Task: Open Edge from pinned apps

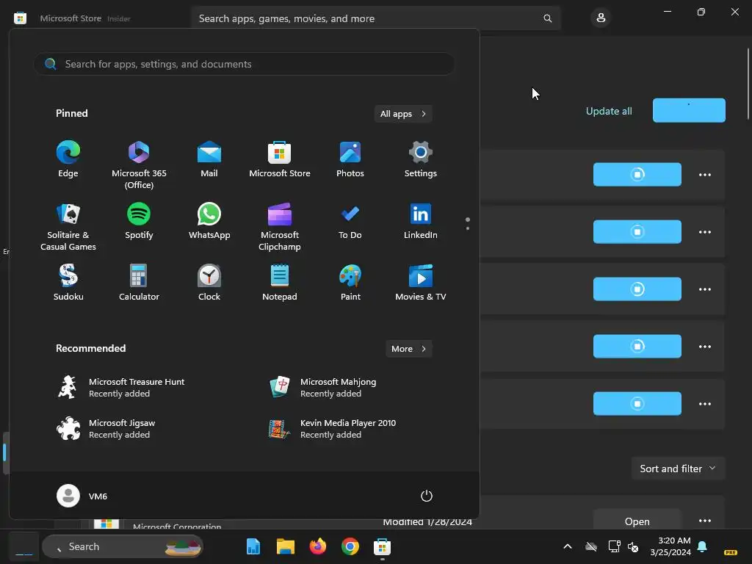Action: point(68,159)
